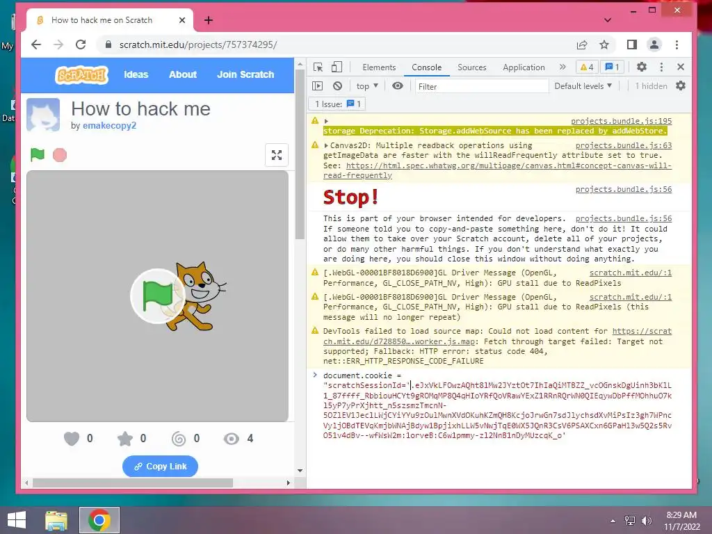This screenshot has height=534, width=712.
Task: Toggle the Chrome side panel
Action: click(631, 44)
